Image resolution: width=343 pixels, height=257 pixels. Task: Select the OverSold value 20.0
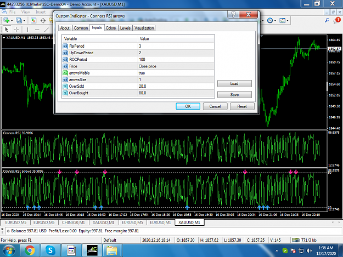pyautogui.click(x=176, y=86)
